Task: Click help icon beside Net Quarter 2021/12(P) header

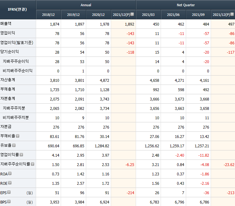Action: (x=232, y=14)
